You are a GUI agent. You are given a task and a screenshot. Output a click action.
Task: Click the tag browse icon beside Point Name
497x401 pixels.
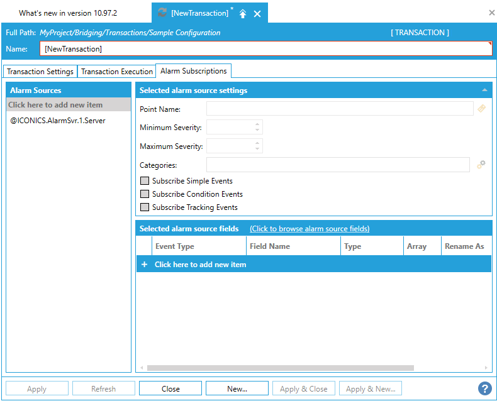pos(481,109)
